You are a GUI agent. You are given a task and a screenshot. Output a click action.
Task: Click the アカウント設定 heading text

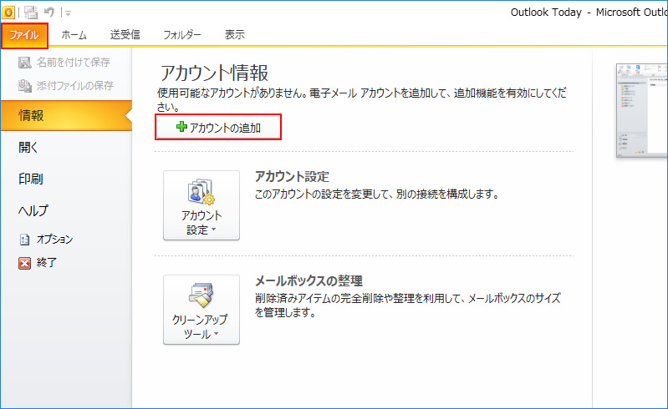click(x=293, y=177)
